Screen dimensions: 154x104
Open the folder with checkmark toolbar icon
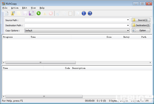pos(13,13)
